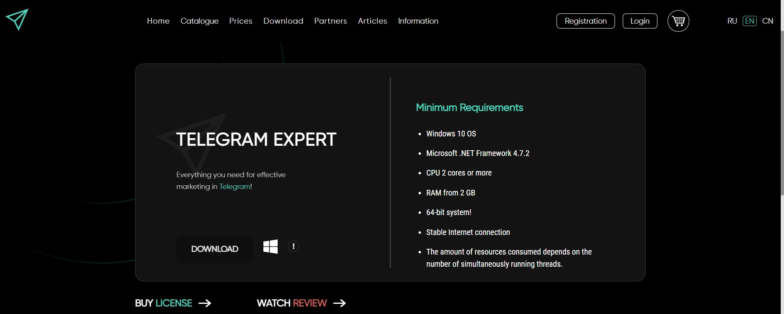The height and width of the screenshot is (314, 784).
Task: Click the arrow next to Buy License
Action: pyautogui.click(x=205, y=303)
